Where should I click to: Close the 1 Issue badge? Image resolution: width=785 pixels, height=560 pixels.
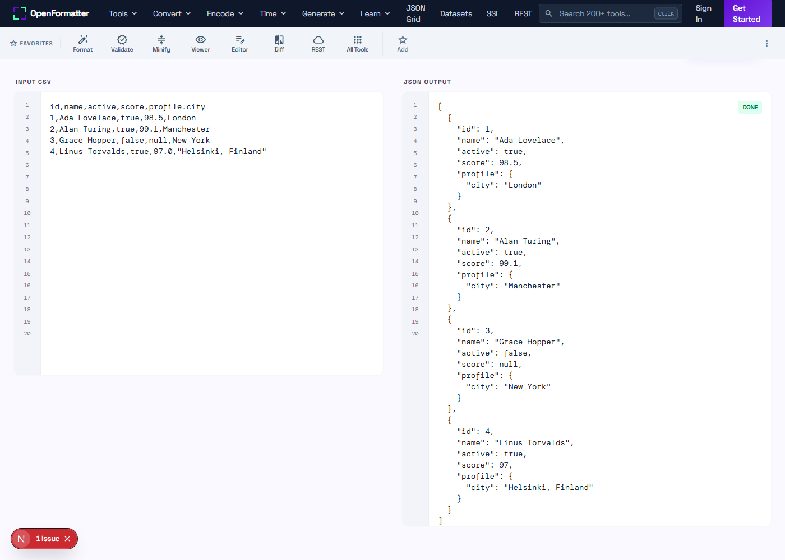[67, 539]
